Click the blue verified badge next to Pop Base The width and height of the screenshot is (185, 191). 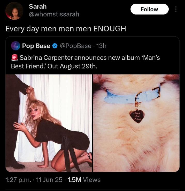[55, 46]
